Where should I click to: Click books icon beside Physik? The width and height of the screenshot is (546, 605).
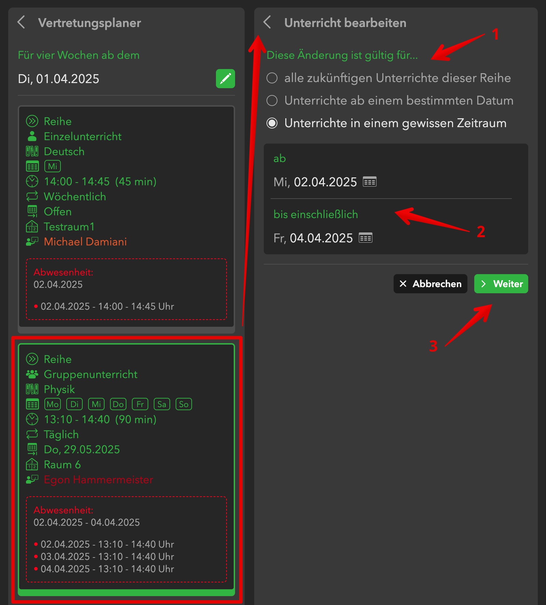[32, 389]
